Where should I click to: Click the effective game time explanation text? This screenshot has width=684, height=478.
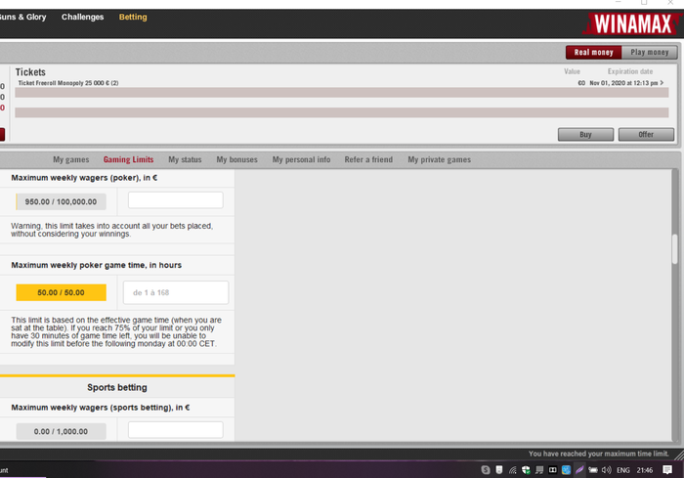[116, 331]
